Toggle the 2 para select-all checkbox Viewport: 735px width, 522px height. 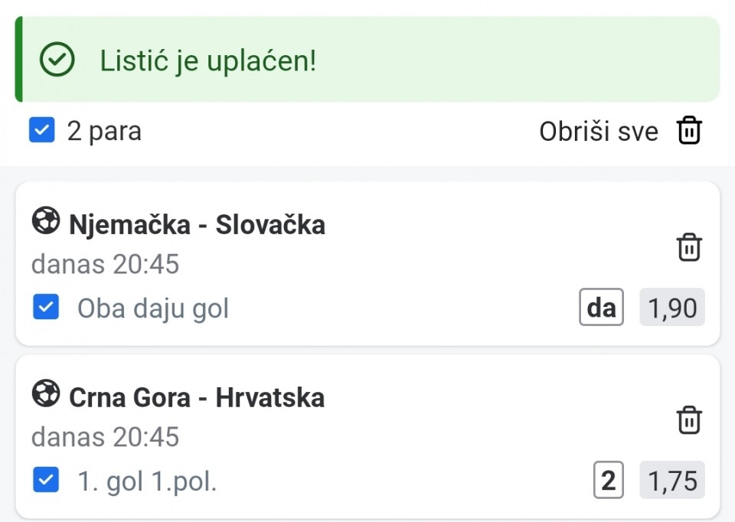pyautogui.click(x=42, y=130)
